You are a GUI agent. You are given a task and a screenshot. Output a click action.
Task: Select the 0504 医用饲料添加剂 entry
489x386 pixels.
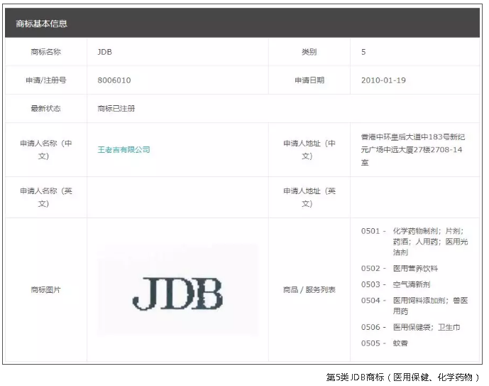(414, 306)
